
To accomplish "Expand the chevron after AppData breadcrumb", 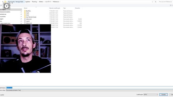I will (31, 2).
